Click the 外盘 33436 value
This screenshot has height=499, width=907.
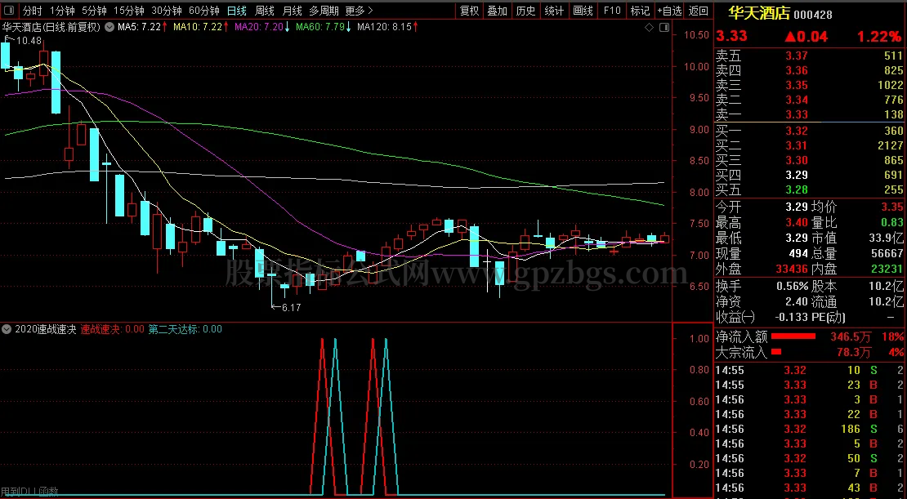pyautogui.click(x=790, y=269)
